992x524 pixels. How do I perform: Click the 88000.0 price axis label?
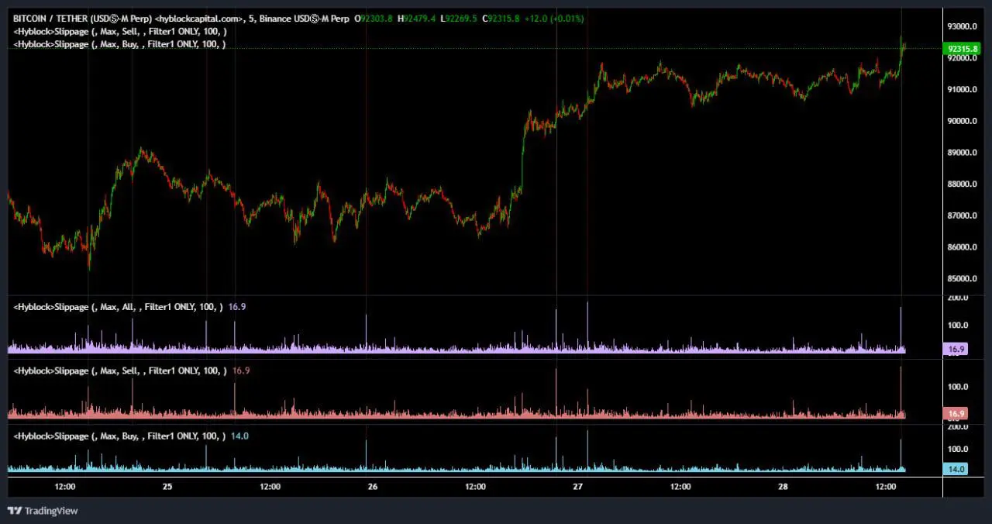961,184
